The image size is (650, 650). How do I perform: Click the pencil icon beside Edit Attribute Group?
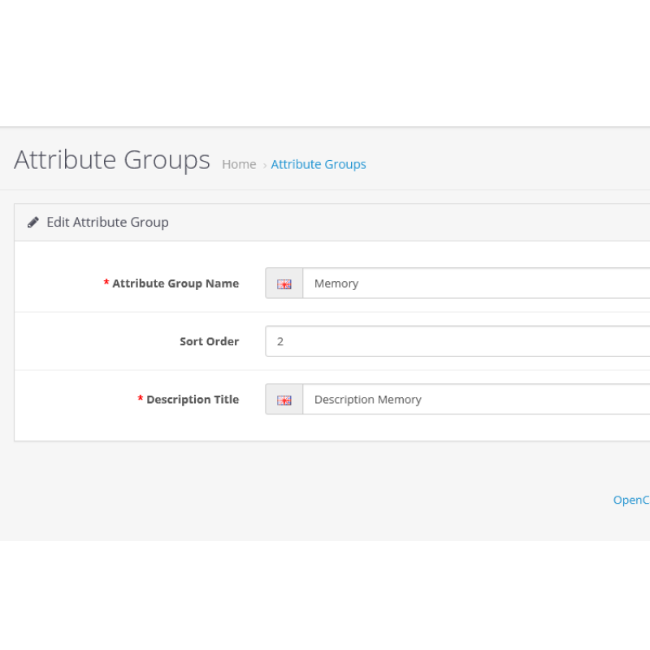point(33,222)
